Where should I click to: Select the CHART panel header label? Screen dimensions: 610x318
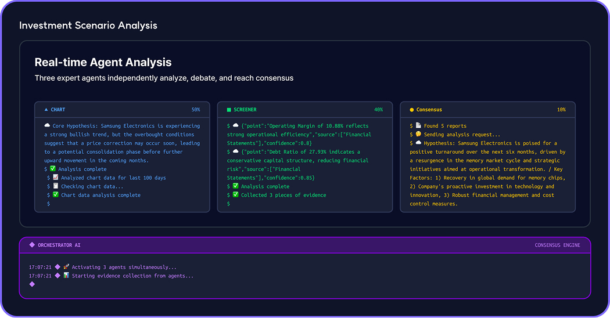(x=58, y=110)
